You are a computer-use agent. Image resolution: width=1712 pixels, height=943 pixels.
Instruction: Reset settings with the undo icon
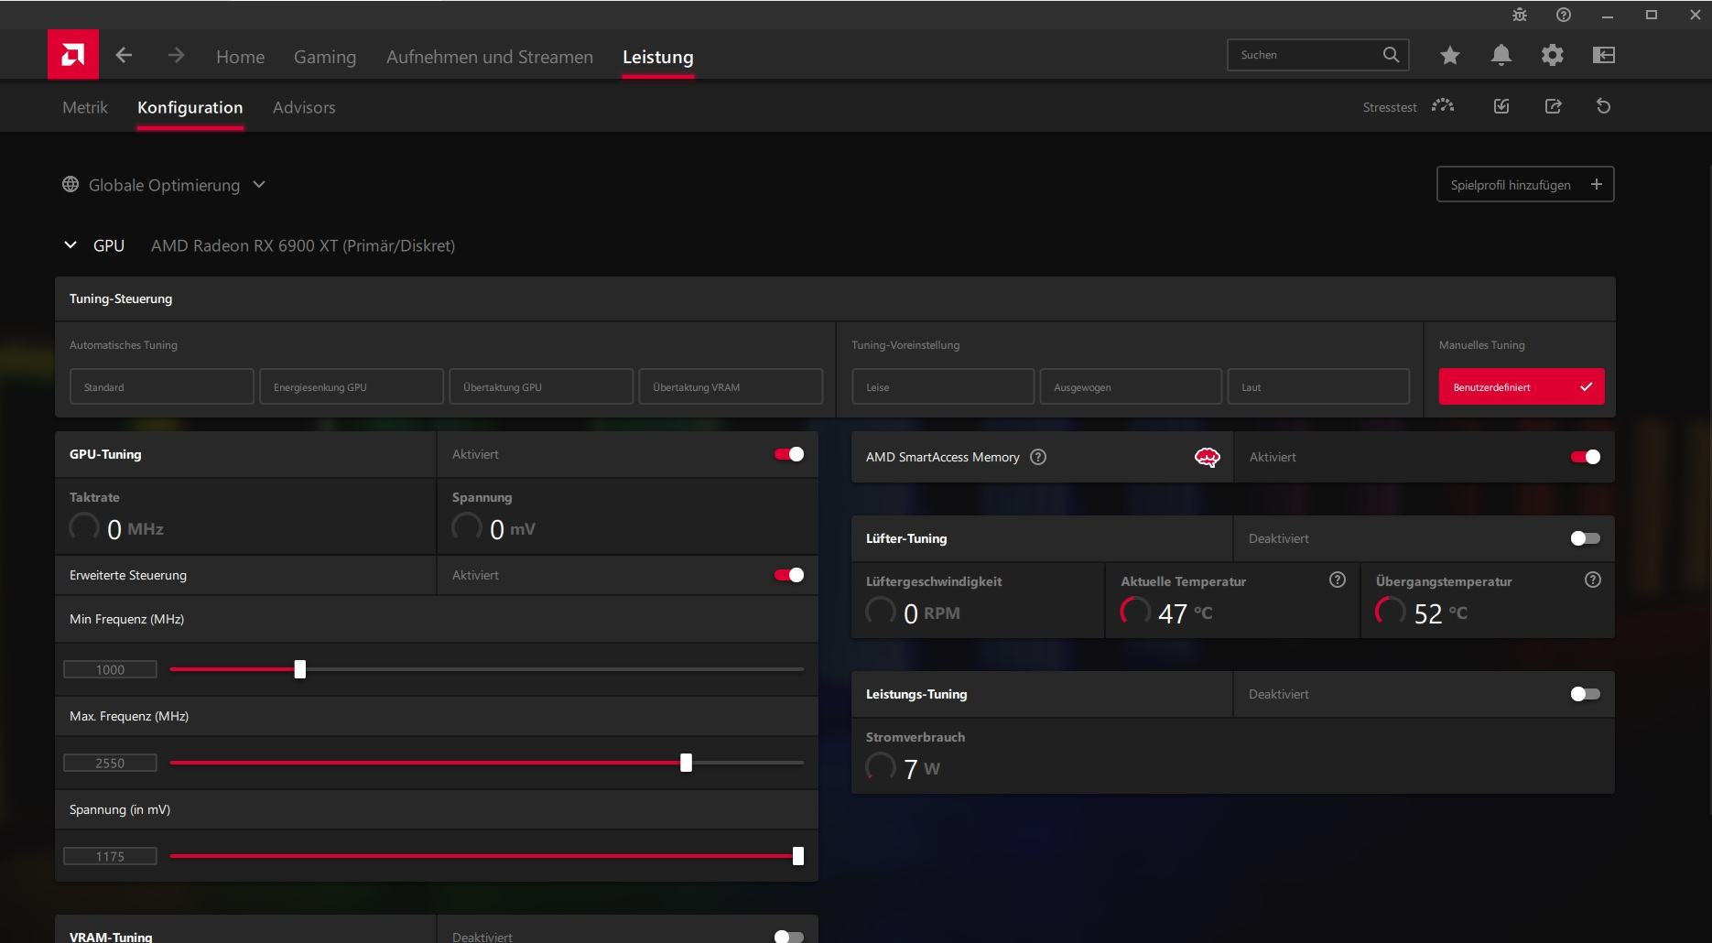tap(1604, 106)
